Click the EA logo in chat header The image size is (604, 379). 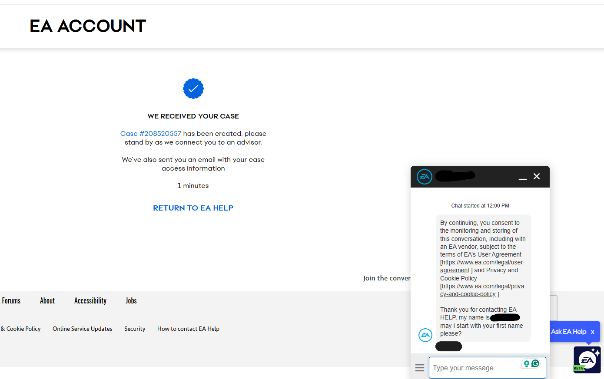(x=425, y=177)
